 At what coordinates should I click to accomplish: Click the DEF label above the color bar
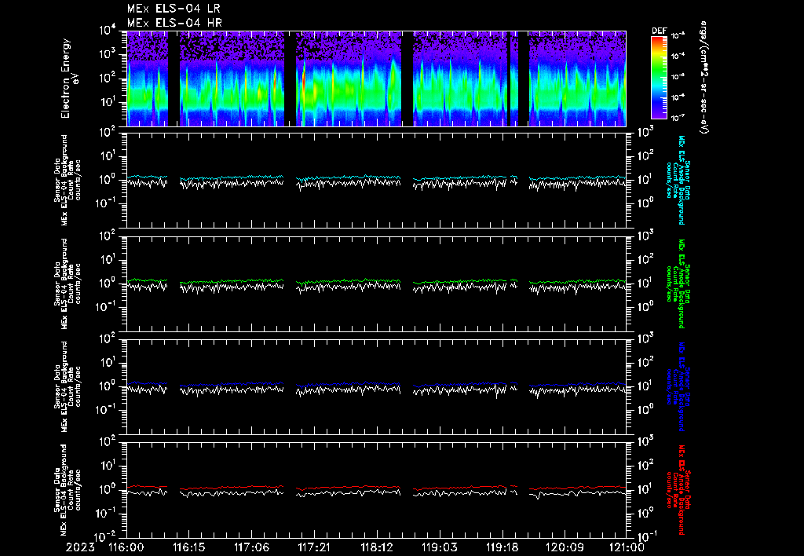tap(658, 31)
